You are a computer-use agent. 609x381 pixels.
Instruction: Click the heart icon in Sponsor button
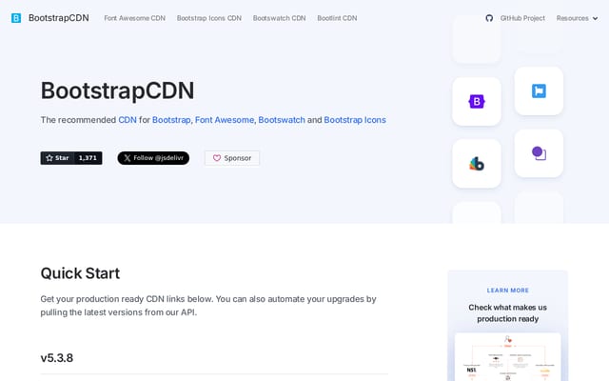217,158
